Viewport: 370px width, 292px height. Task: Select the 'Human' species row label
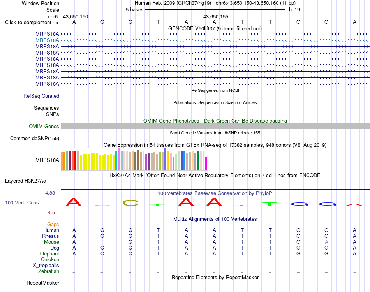[x=51, y=230]
